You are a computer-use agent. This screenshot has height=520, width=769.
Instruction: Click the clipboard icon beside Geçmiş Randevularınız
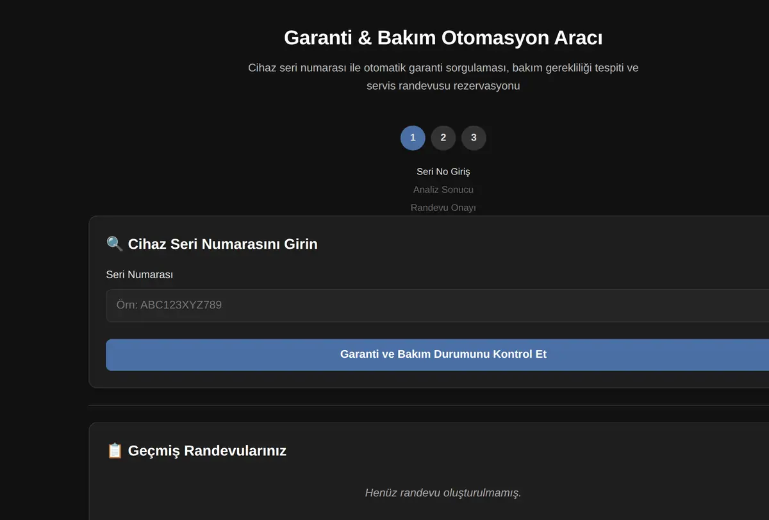115,451
